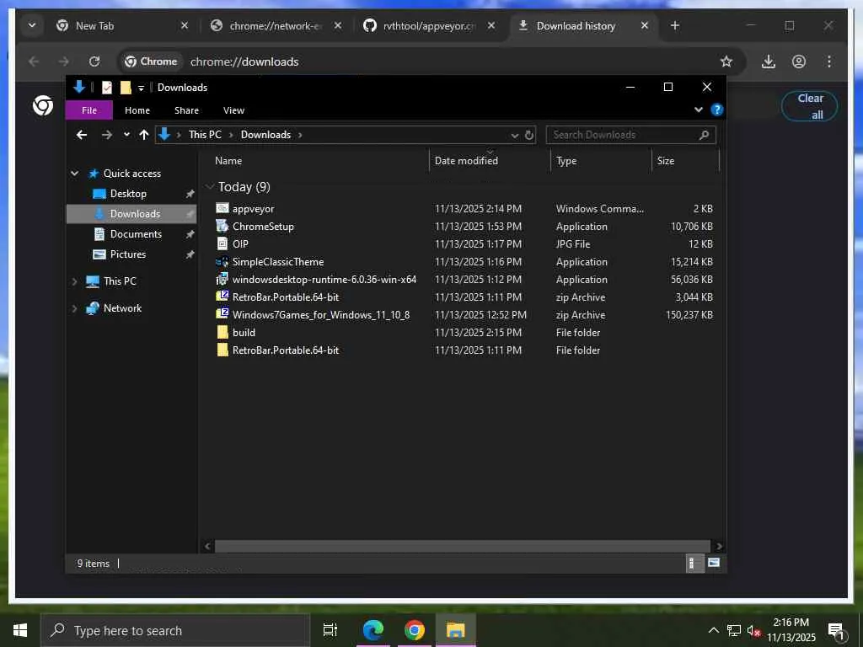Click the SimpleClassicTheme application icon

coord(222,262)
